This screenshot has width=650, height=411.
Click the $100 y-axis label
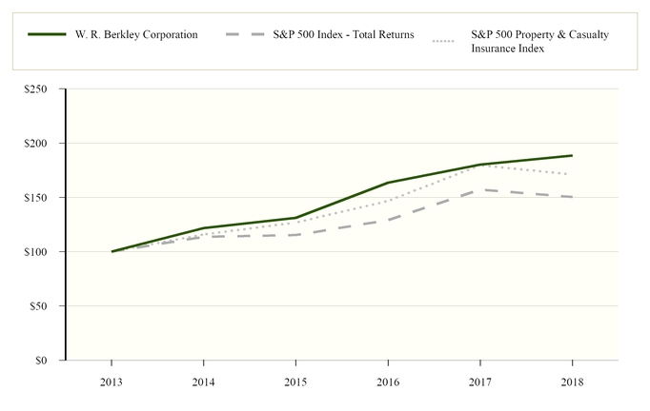44,252
